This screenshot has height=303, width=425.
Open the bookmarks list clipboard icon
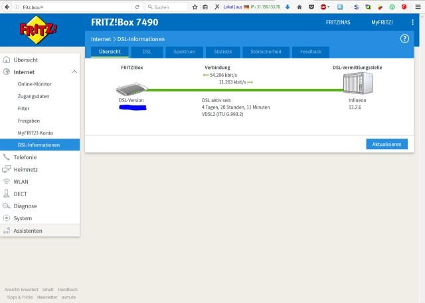click(205, 7)
